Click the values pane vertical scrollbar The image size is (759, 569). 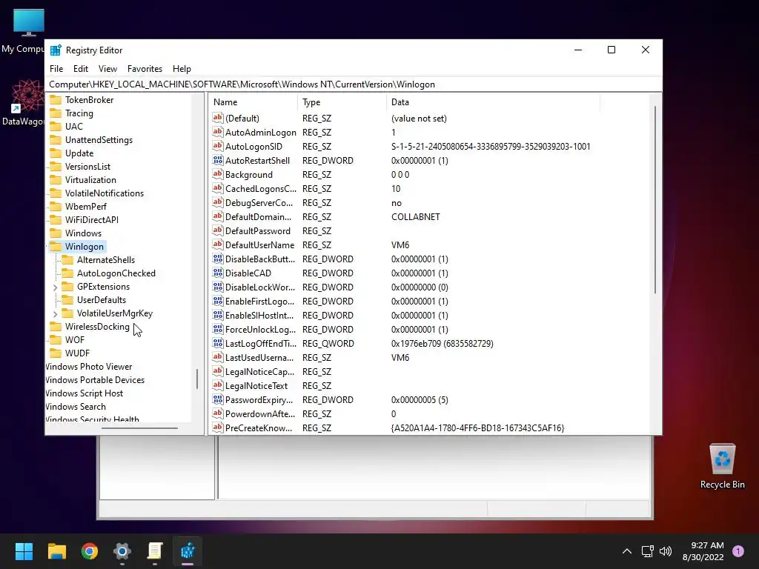click(x=655, y=199)
